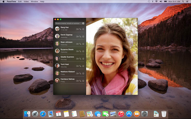Click the add contact plus button
The height and width of the screenshot is (119, 191).
tap(83, 23)
